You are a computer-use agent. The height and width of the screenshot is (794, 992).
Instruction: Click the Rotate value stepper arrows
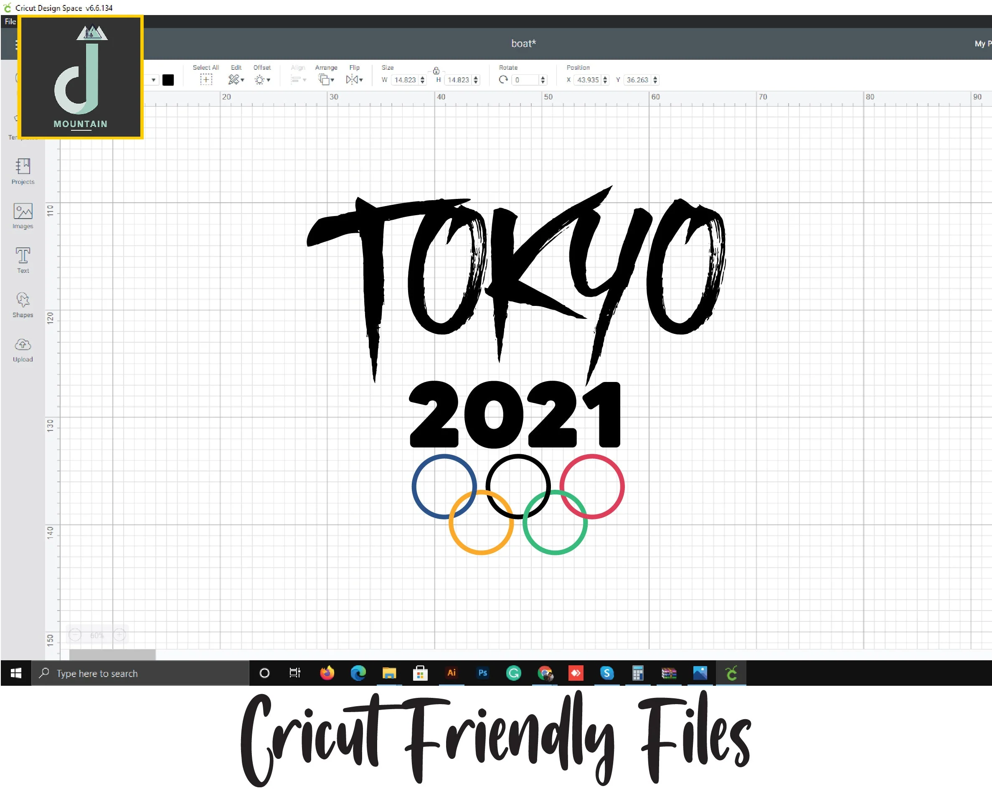tap(543, 80)
